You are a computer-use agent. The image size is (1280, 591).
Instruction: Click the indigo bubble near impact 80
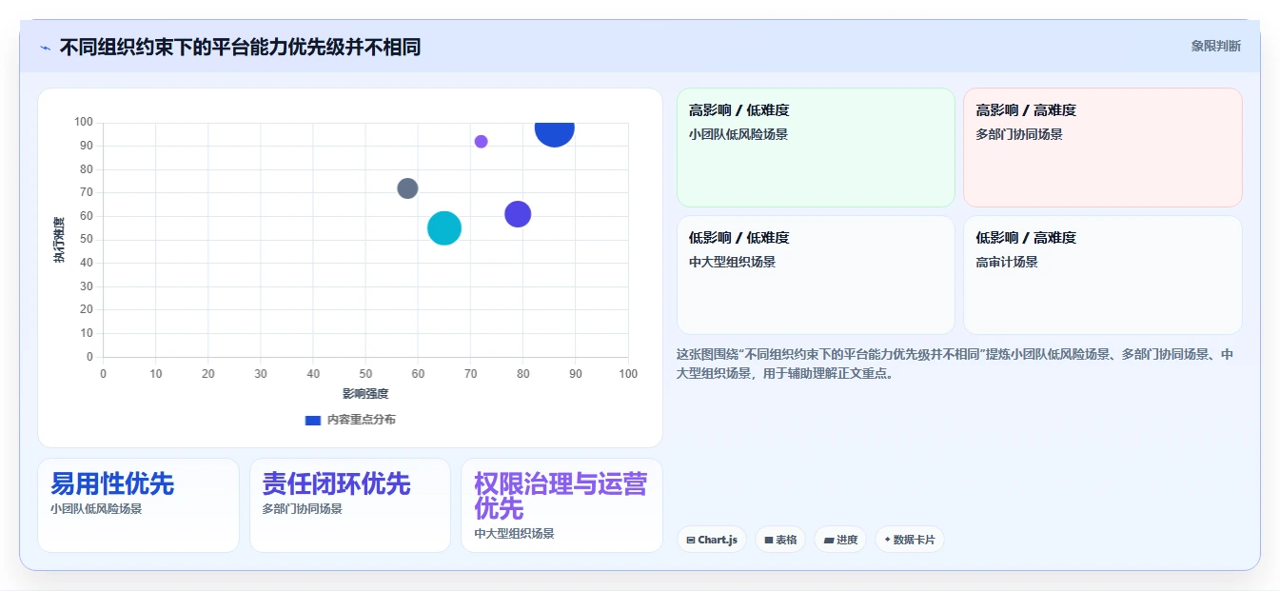(x=517, y=214)
